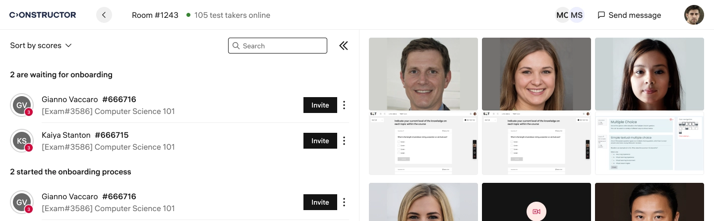714x221 pixels.
Task: Open the smiling man's webcam thumbnail
Action: pos(423,74)
